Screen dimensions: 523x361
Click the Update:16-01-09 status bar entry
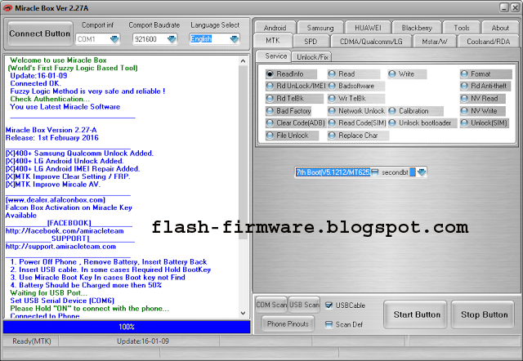[x=143, y=341]
